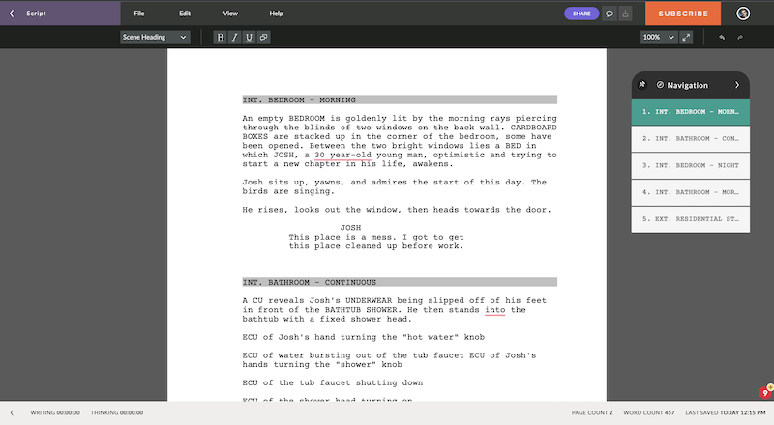
Task: Enter fullscreen with the expand arrows icon
Action: pyautogui.click(x=686, y=37)
